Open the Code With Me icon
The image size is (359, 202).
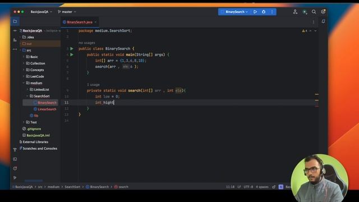coord(295,12)
